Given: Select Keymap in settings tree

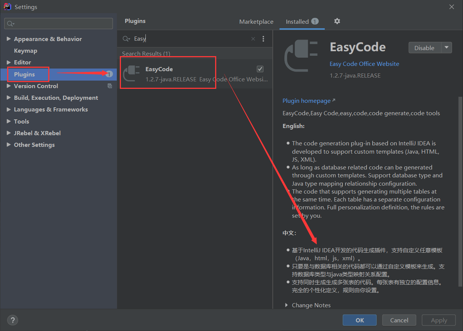Looking at the screenshot, I should pyautogui.click(x=25, y=50).
